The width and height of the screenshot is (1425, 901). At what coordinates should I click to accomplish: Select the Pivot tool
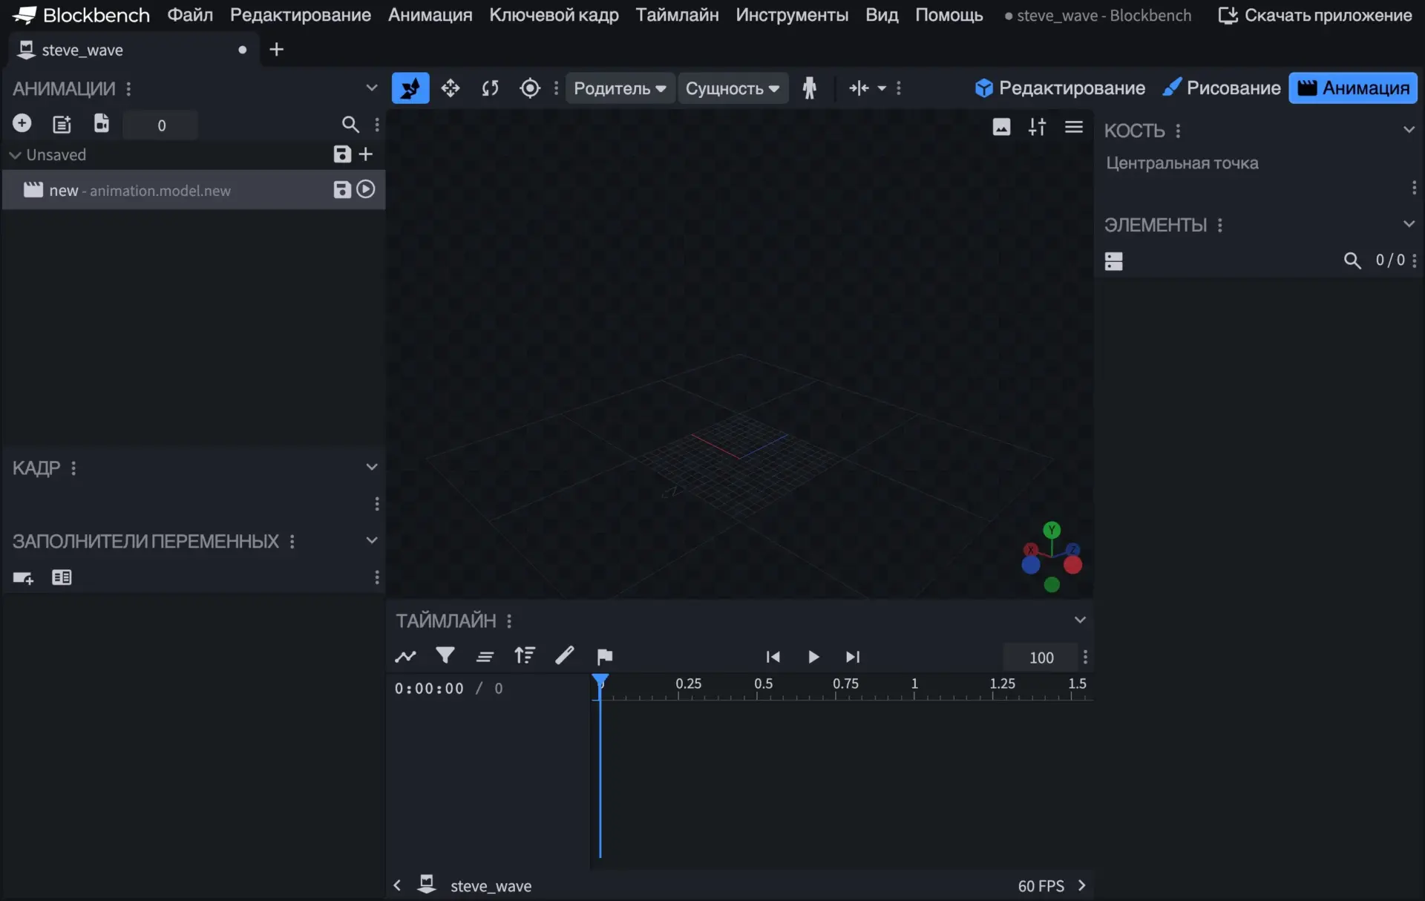[x=530, y=88]
